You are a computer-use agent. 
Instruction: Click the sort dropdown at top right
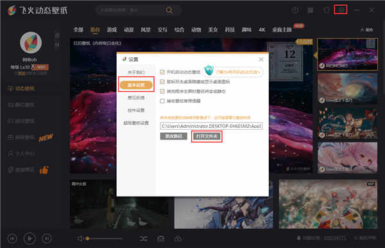point(366,30)
